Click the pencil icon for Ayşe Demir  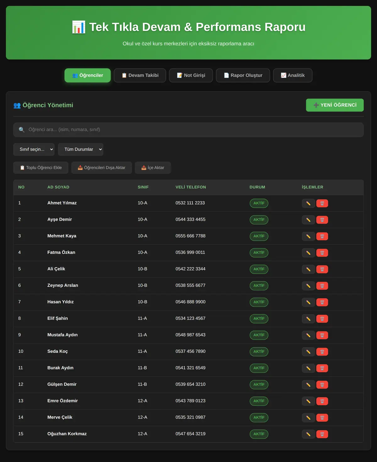tap(308, 220)
